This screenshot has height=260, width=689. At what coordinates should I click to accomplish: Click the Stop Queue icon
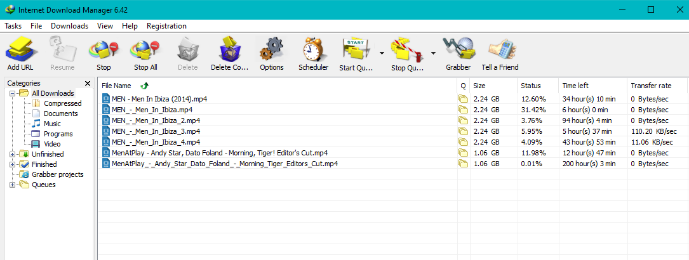[408, 49]
